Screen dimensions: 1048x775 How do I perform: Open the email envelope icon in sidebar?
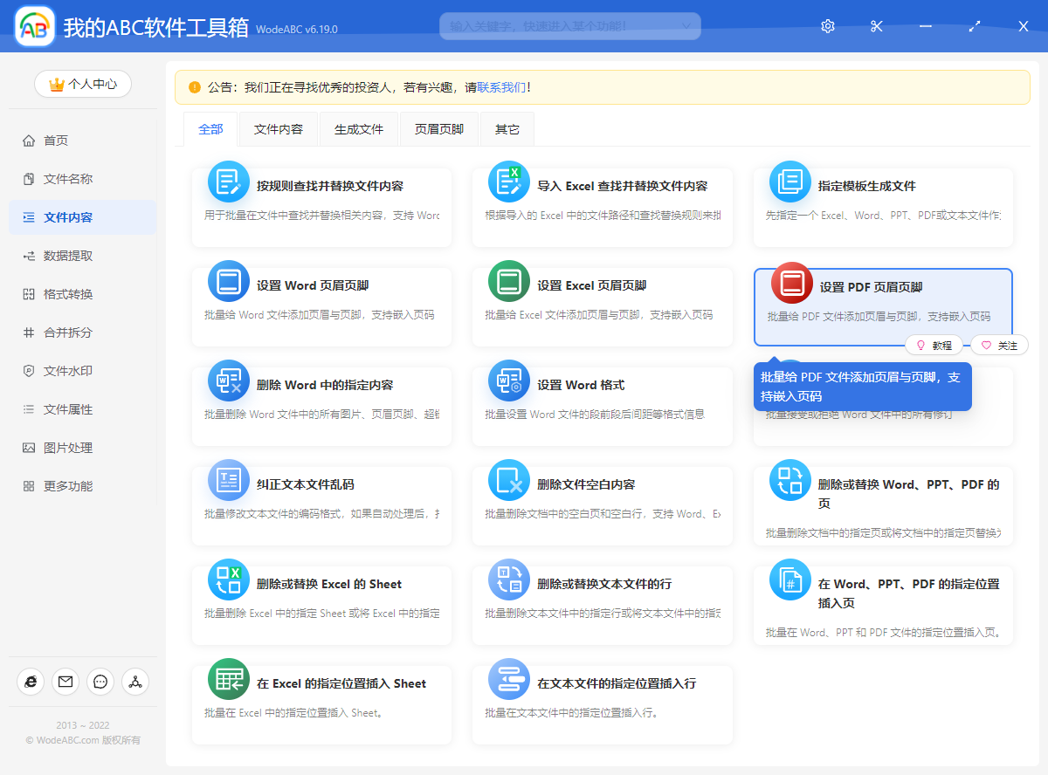65,682
